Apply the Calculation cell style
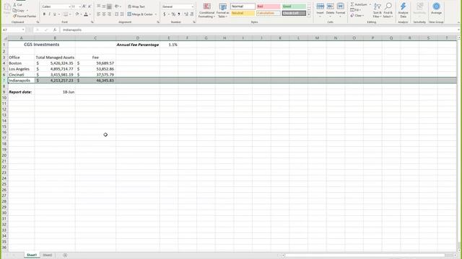 point(268,13)
